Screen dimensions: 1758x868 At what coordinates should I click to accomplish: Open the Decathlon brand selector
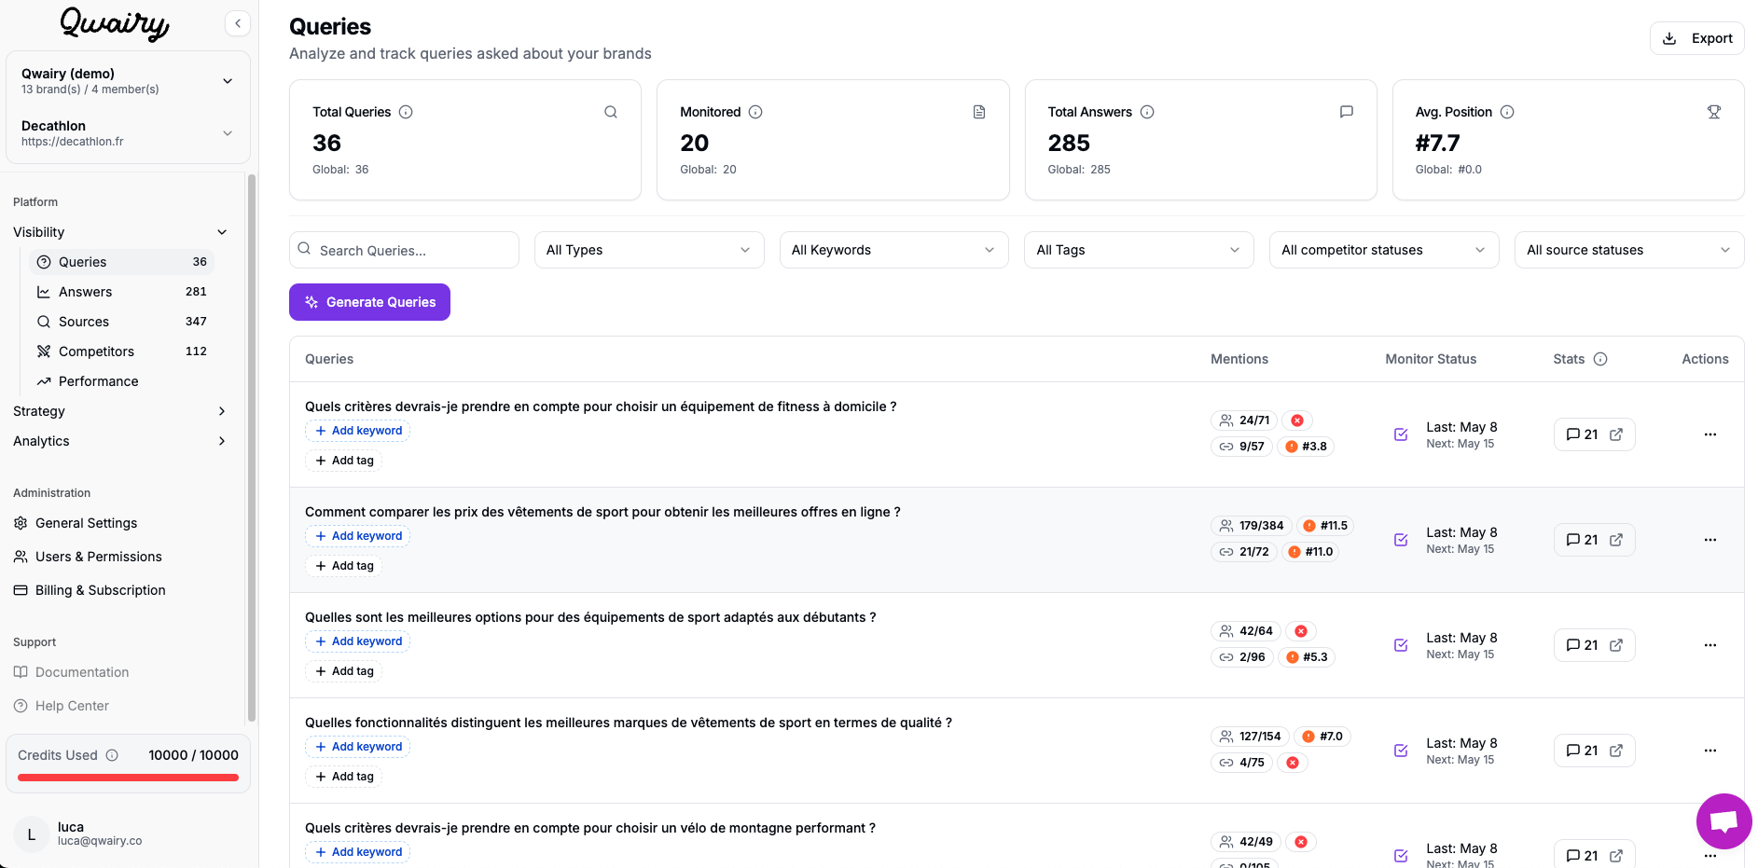click(x=128, y=133)
